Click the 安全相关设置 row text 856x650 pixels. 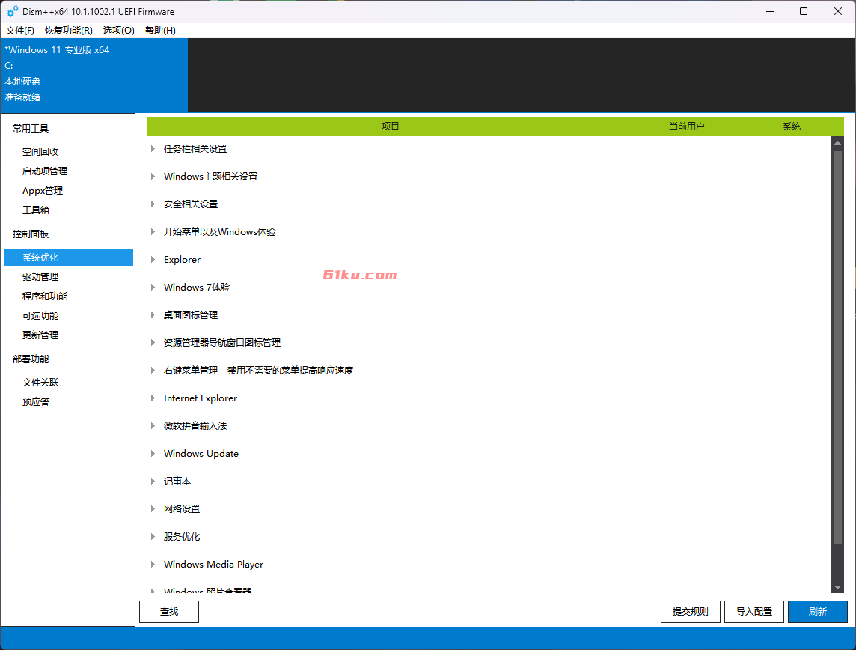(x=191, y=204)
